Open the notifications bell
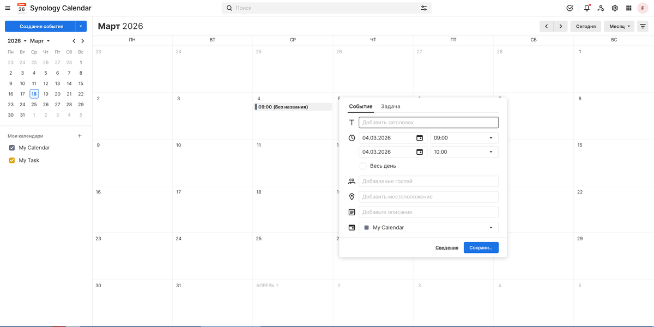This screenshot has height=327, width=654. click(586, 8)
